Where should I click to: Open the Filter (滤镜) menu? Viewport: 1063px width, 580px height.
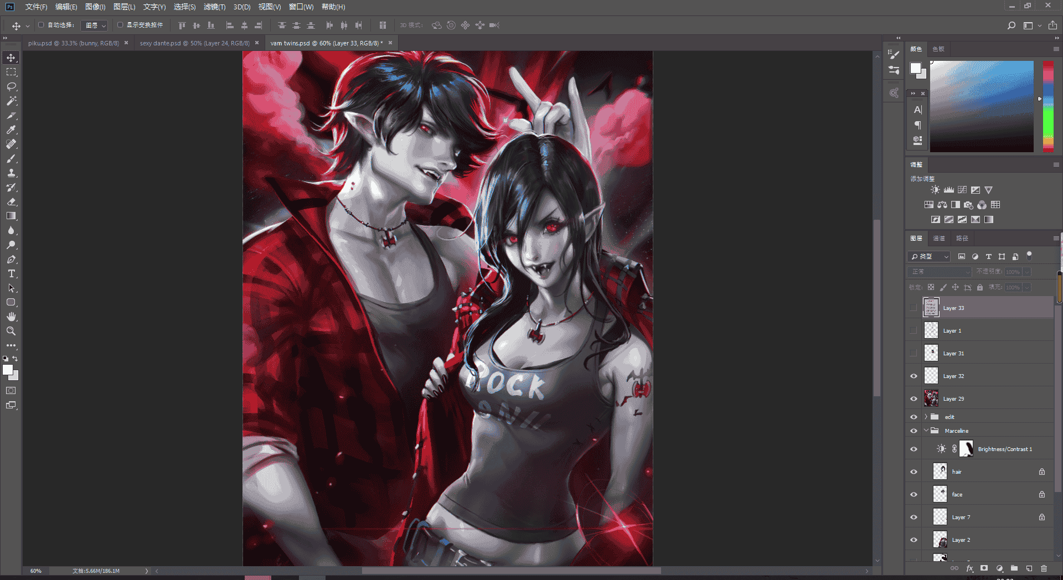pos(214,7)
